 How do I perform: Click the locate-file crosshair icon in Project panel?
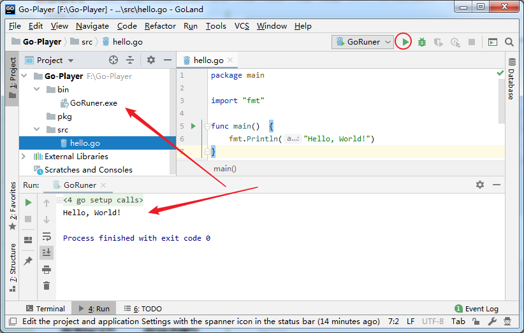click(x=113, y=60)
